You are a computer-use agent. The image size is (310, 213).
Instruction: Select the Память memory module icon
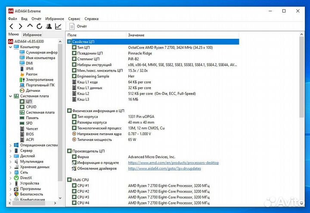click(x=22, y=118)
